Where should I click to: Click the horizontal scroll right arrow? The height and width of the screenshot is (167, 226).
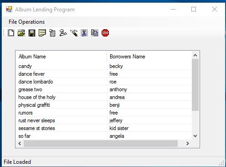click(188, 143)
